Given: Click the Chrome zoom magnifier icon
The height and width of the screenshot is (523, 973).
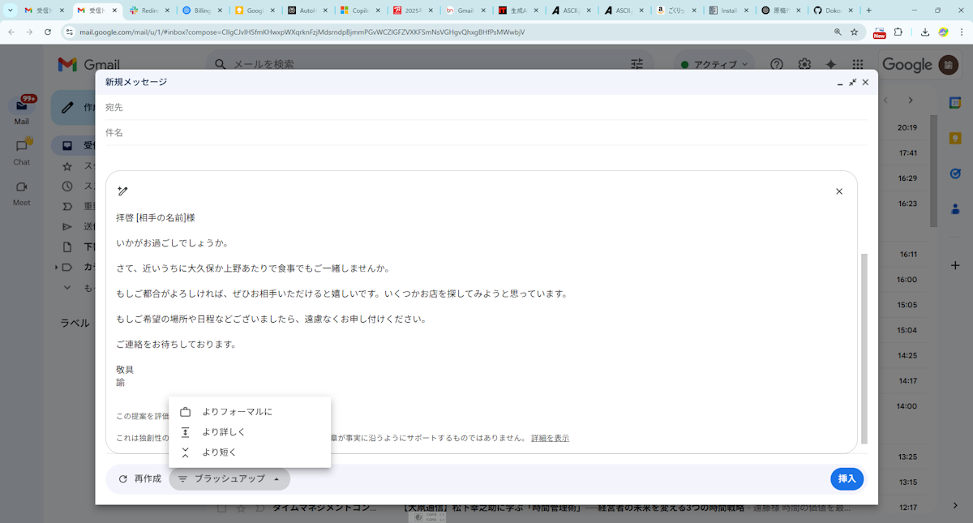Looking at the screenshot, I should [838, 32].
